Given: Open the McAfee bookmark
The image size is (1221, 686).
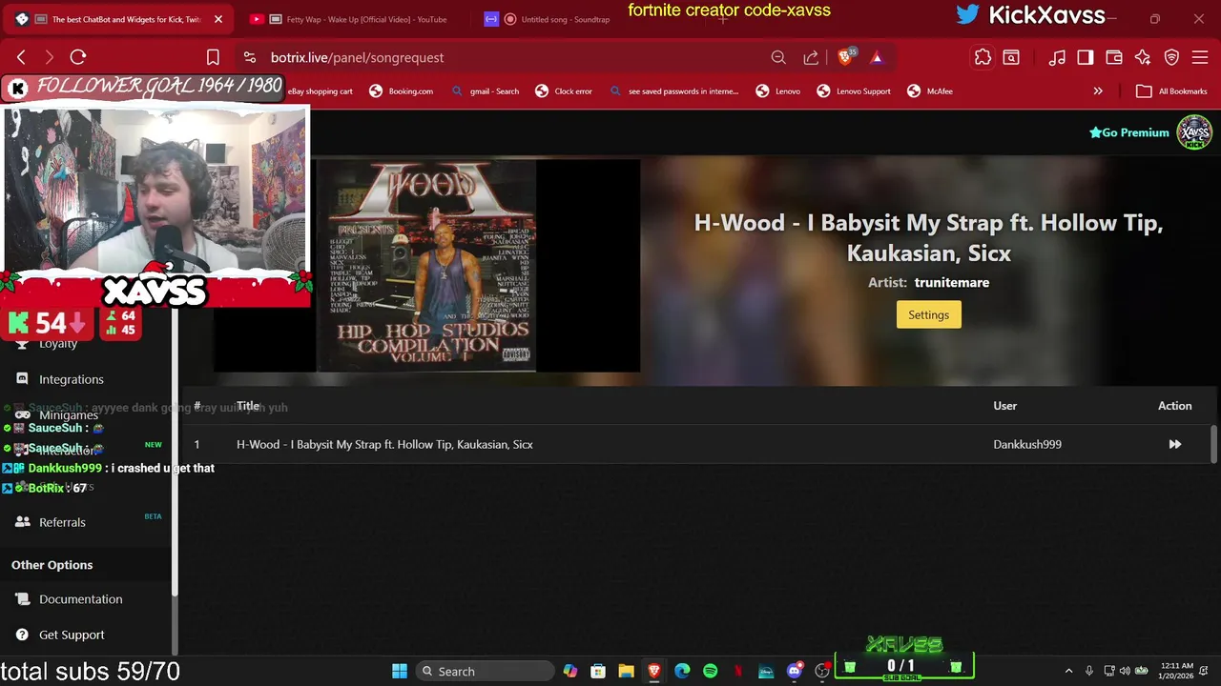Looking at the screenshot, I should [x=929, y=91].
